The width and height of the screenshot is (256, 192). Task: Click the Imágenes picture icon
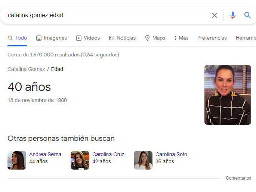pyautogui.click(x=39, y=38)
